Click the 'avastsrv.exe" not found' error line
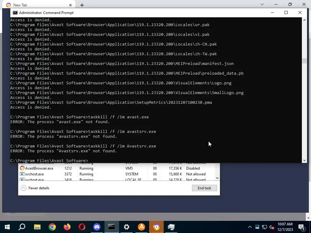Viewport: 311px width, 233px height. click(x=64, y=136)
